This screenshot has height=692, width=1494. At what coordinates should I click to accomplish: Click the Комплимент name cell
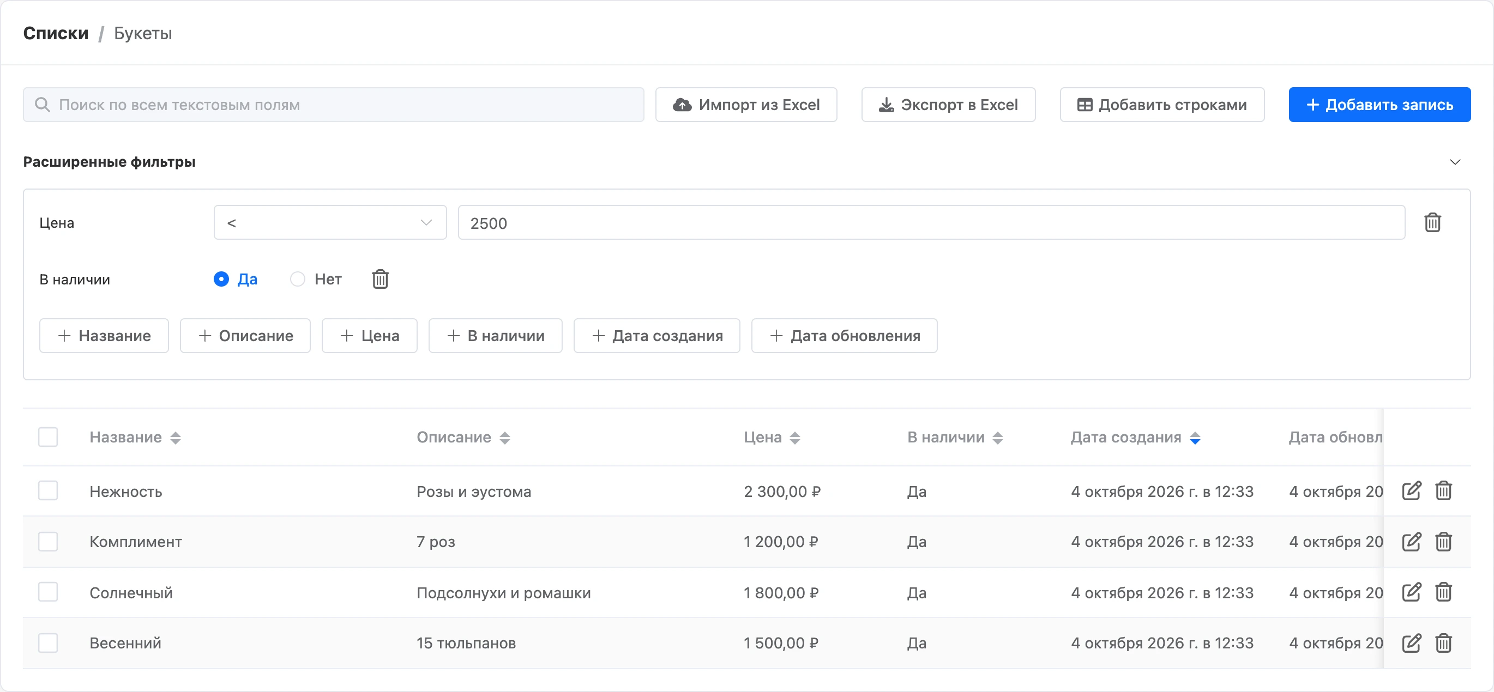tap(135, 542)
